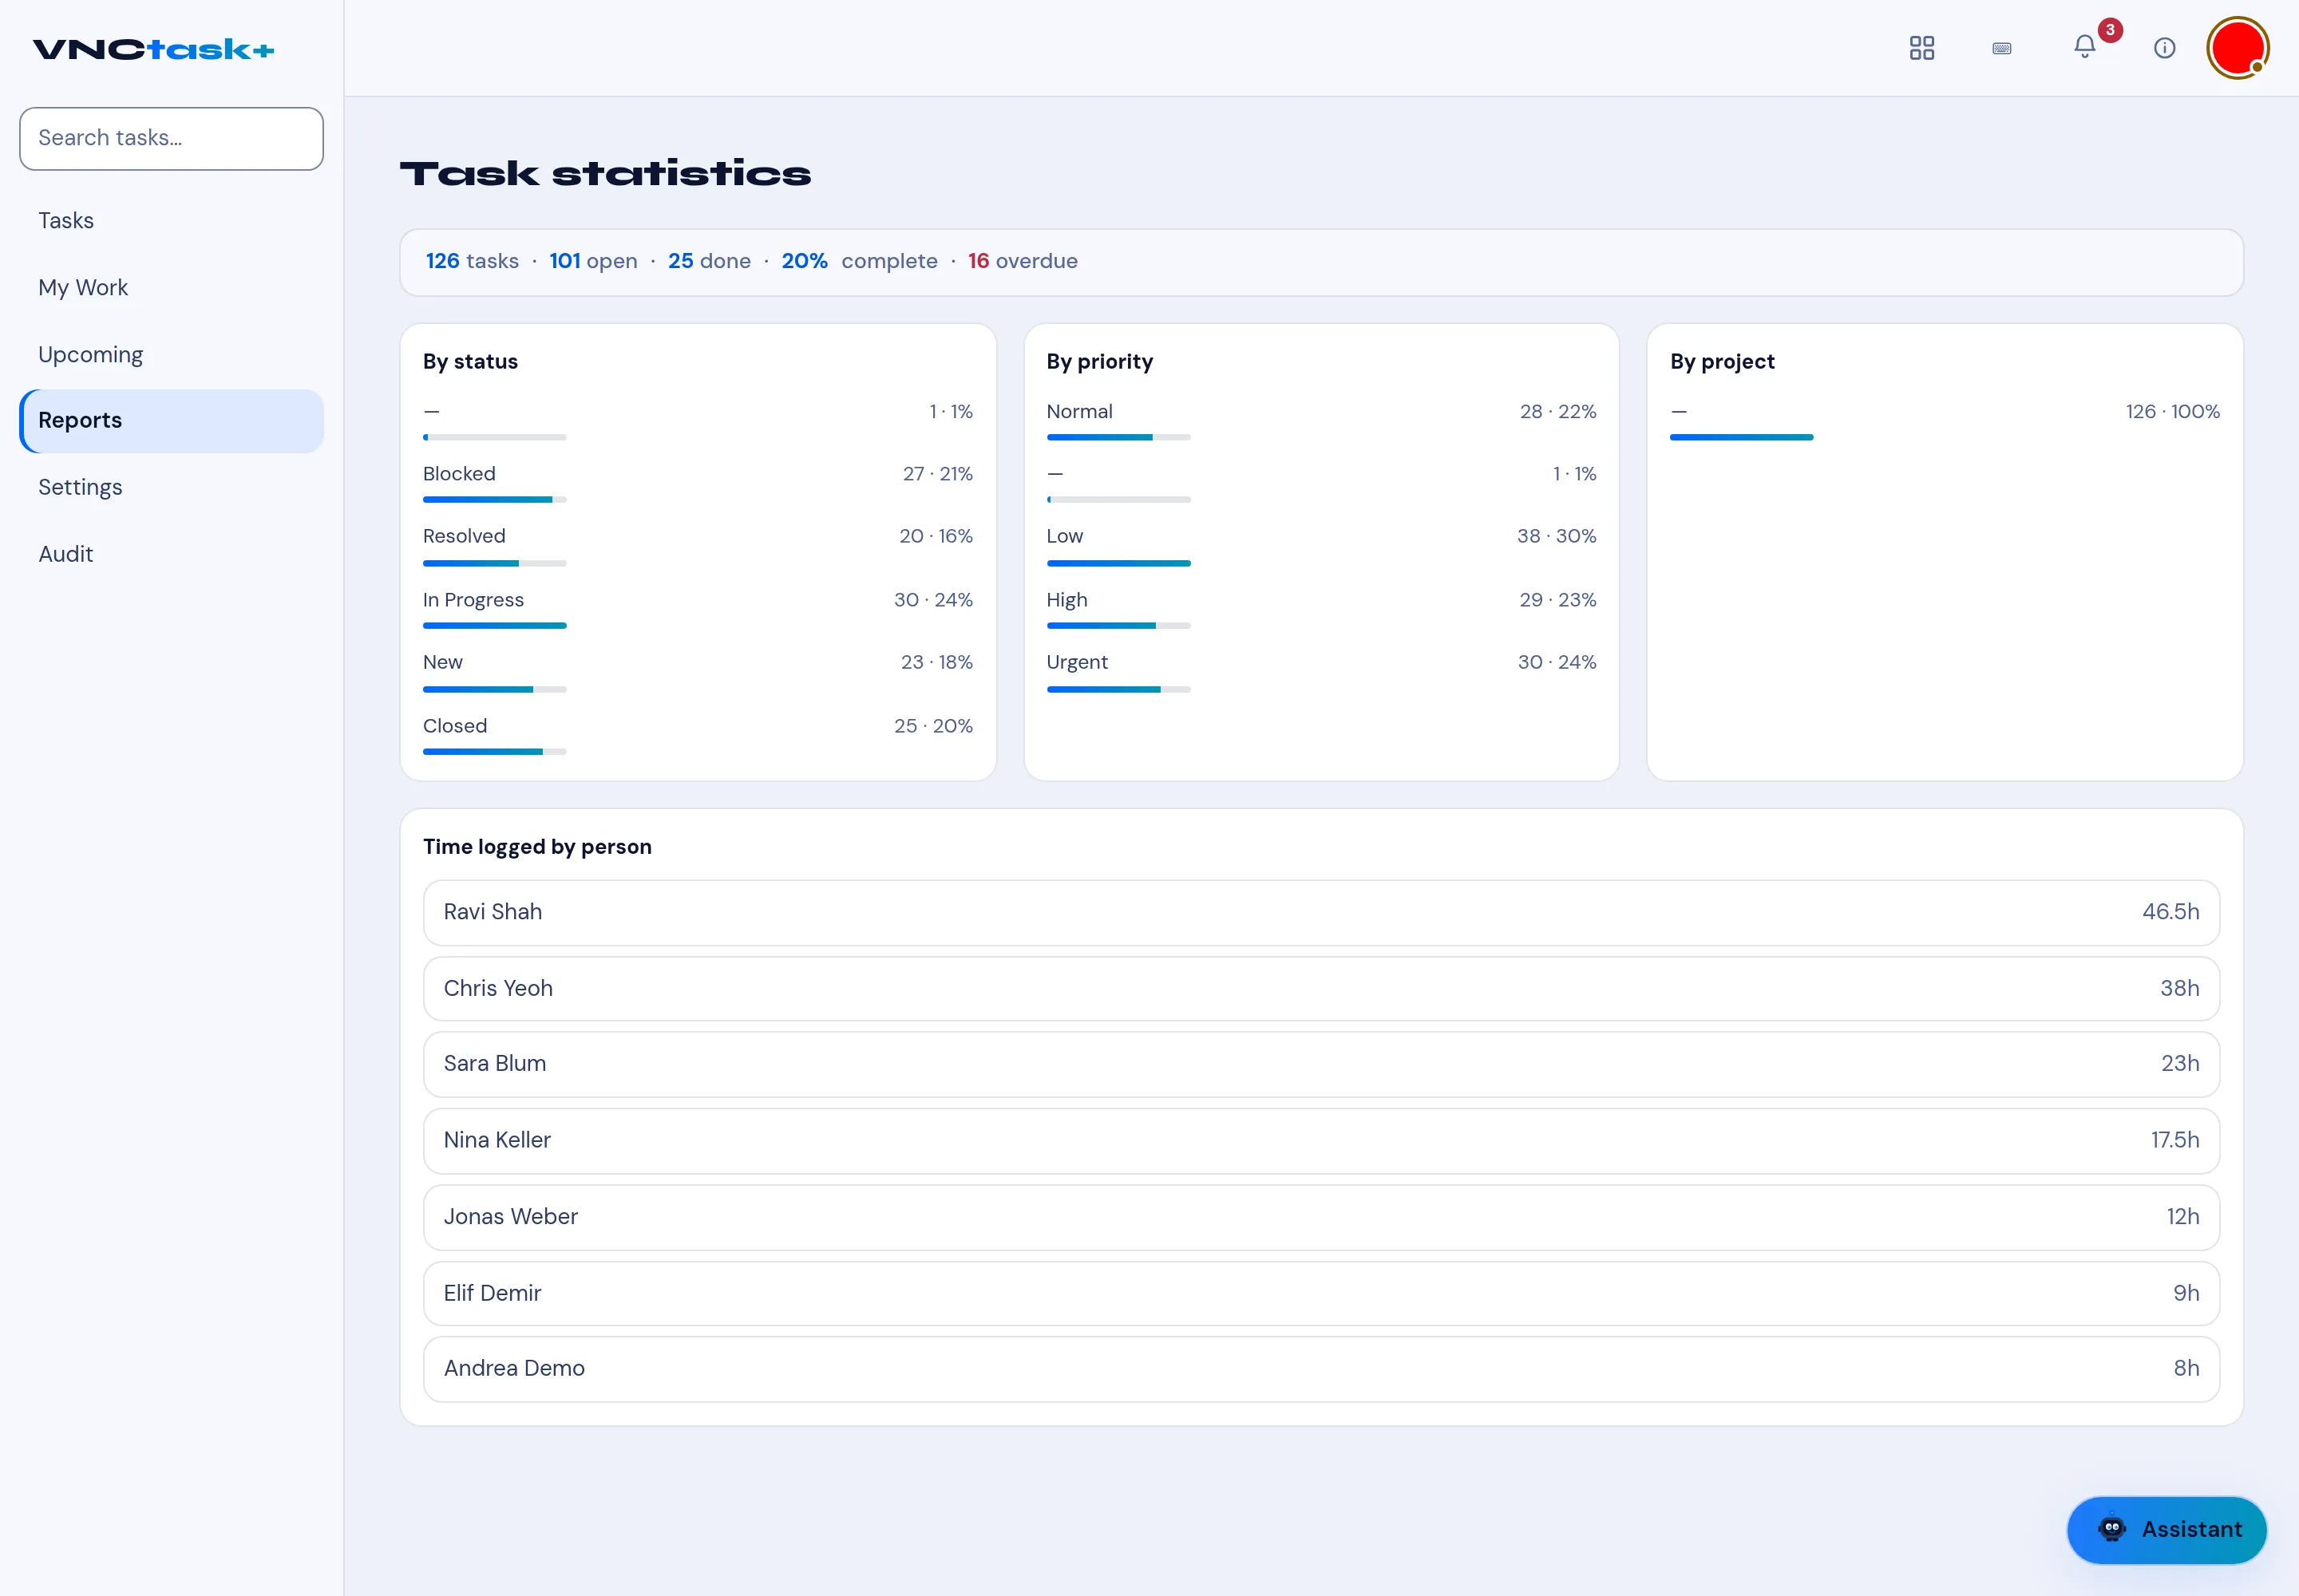Click the Nina Keller time row
2299x1596 pixels.
click(1320, 1141)
